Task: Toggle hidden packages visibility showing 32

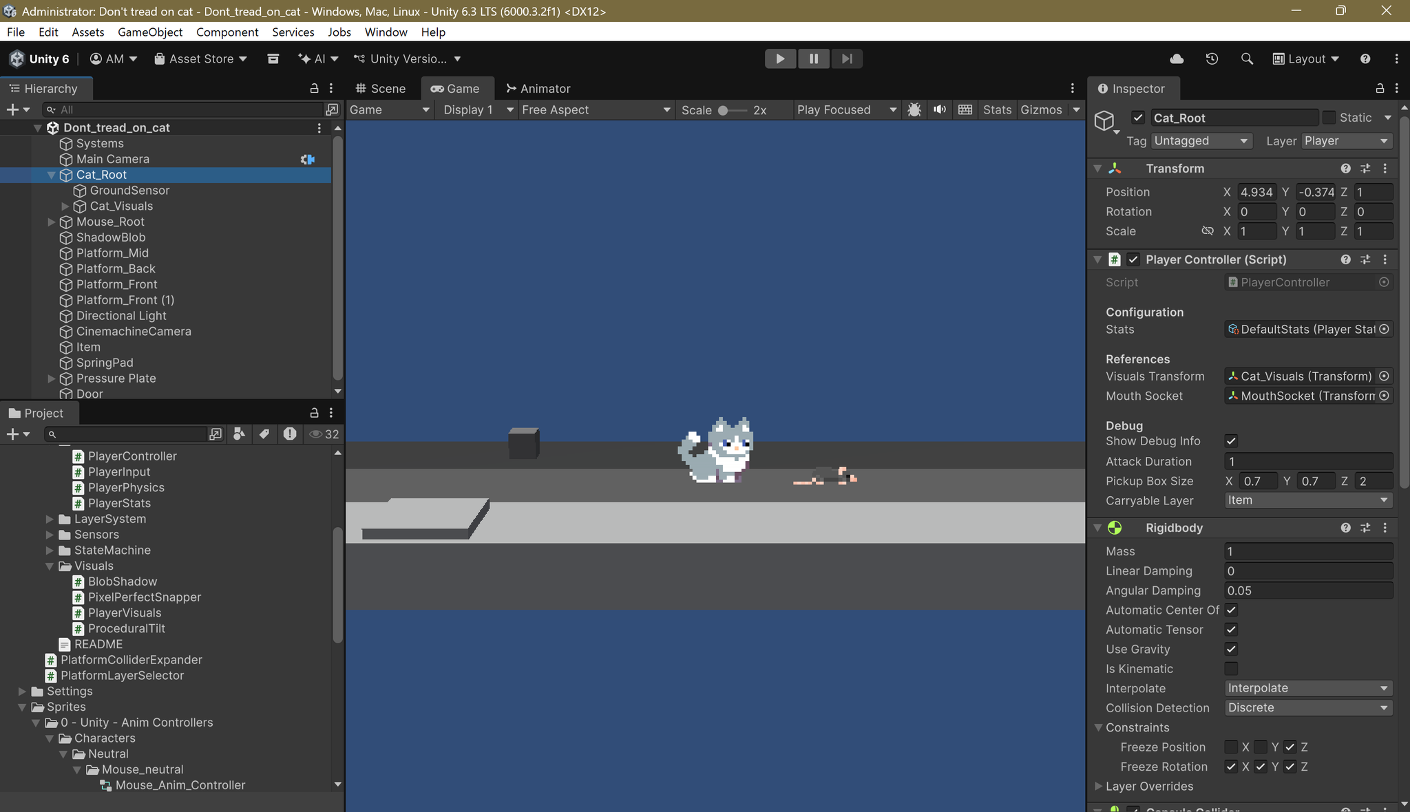Action: click(324, 434)
